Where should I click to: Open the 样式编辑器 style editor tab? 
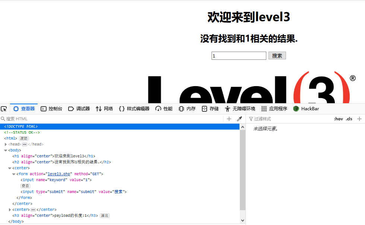tap(134, 109)
